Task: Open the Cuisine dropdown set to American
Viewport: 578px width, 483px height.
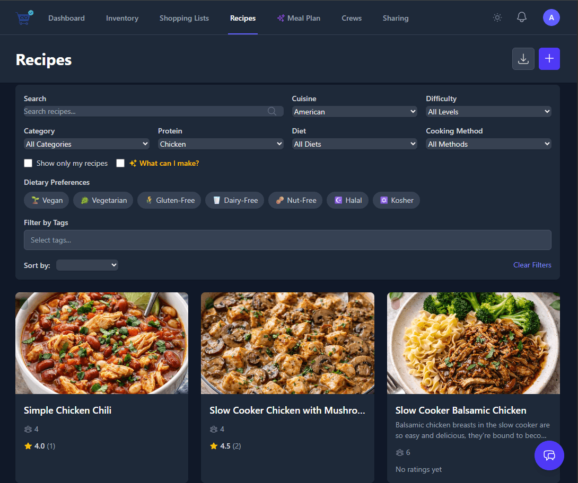Action: point(354,111)
